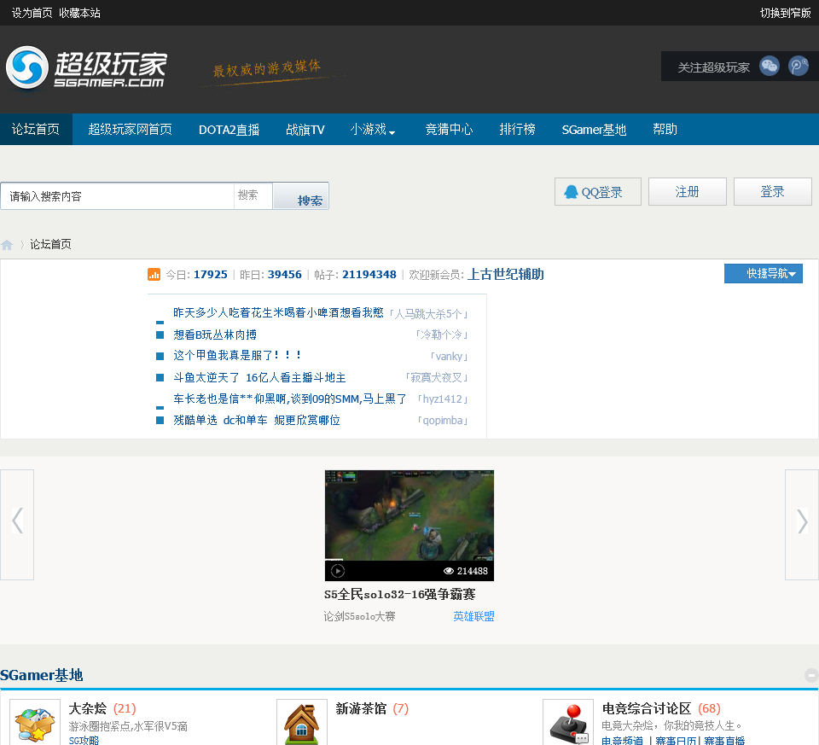Open new member 上古世纪辅助 profile
Screen dimensions: 819x745
click(505, 274)
